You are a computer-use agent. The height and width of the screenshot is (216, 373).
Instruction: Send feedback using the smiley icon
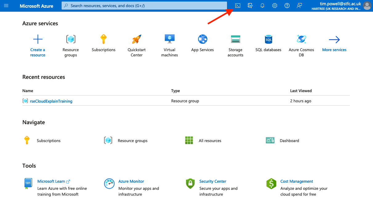pyautogui.click(x=299, y=6)
